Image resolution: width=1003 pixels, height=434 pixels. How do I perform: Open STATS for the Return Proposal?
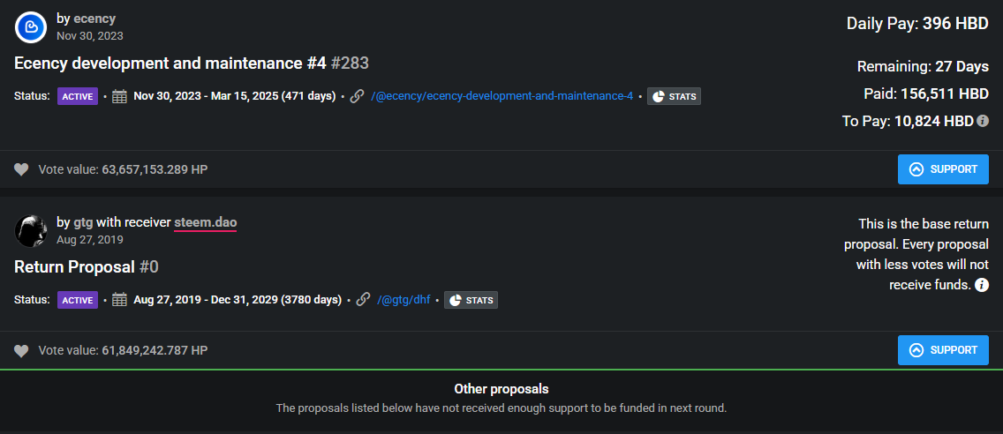(x=471, y=300)
